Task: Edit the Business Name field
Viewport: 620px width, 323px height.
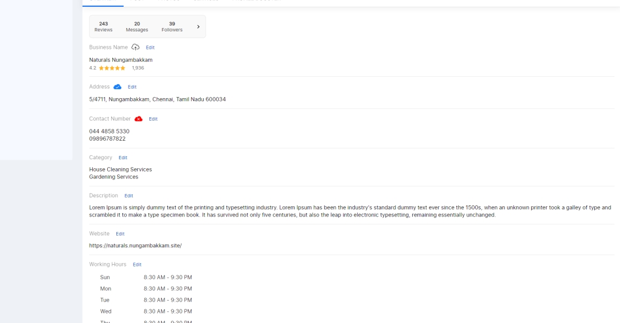Action: [x=150, y=47]
